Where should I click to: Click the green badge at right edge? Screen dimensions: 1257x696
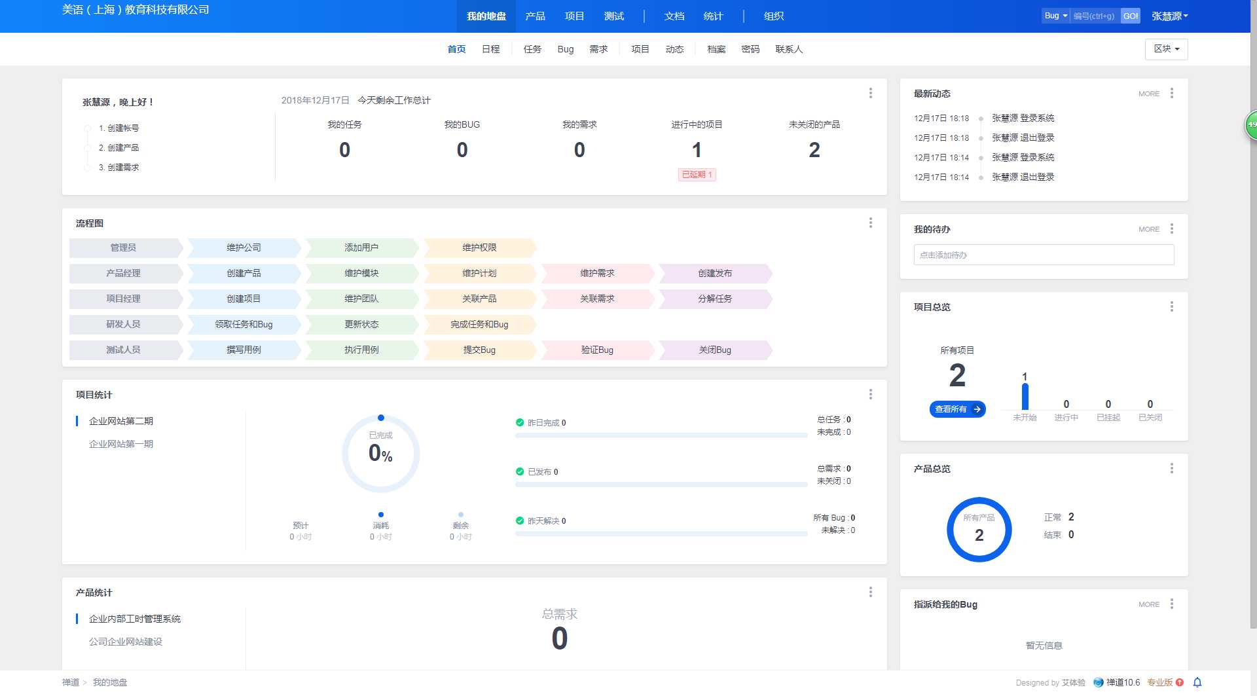(1251, 124)
